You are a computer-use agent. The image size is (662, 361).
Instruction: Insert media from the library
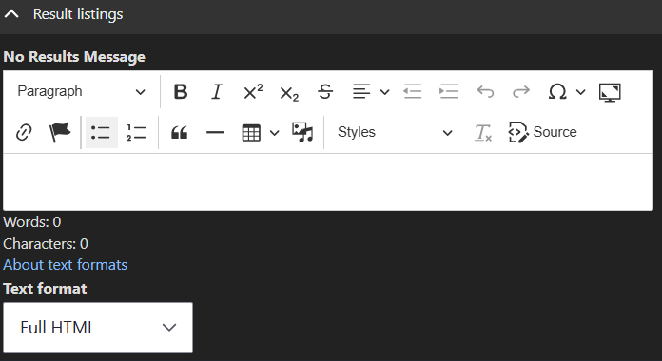(302, 132)
